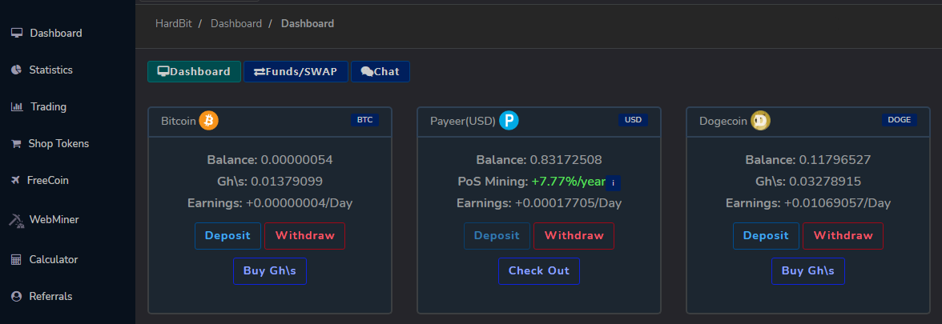Click the Dashboard monitor icon in sidebar
The height and width of the screenshot is (324, 942).
[x=17, y=33]
